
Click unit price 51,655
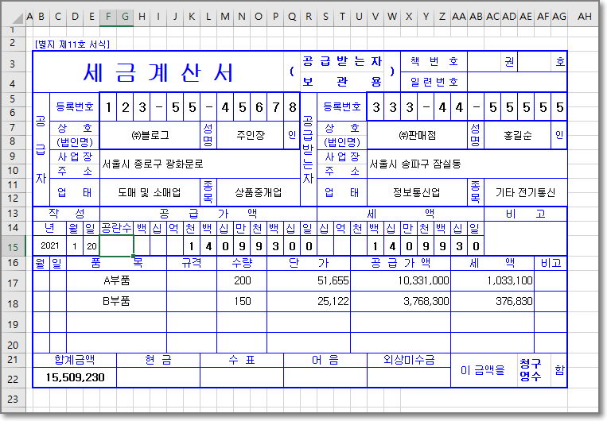(x=309, y=280)
